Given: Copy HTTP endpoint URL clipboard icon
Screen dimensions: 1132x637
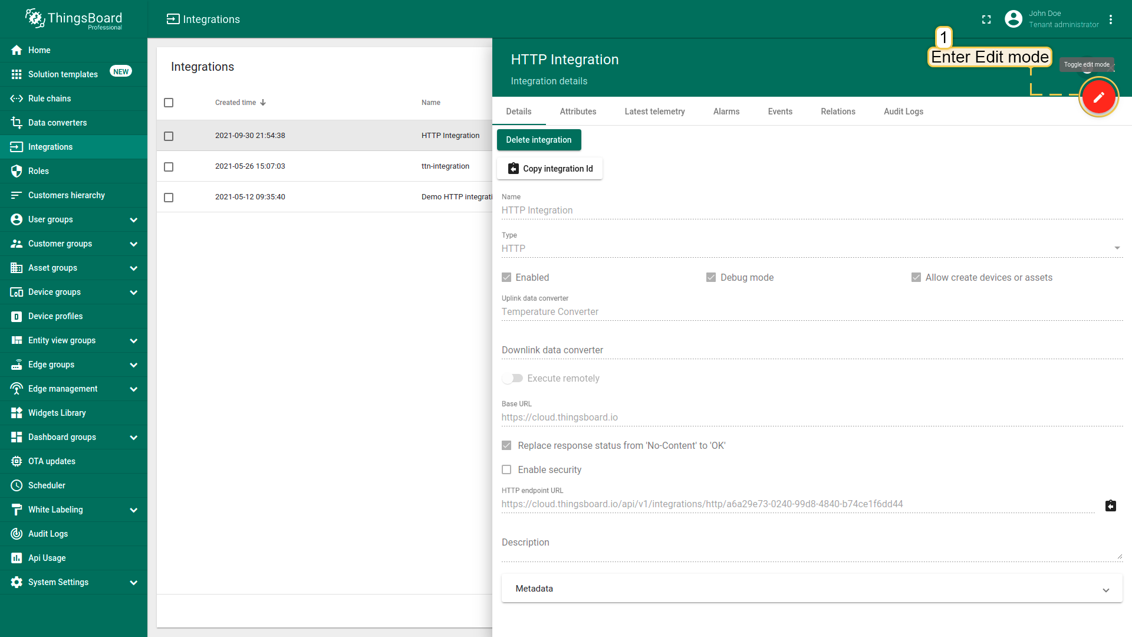Looking at the screenshot, I should pyautogui.click(x=1110, y=505).
